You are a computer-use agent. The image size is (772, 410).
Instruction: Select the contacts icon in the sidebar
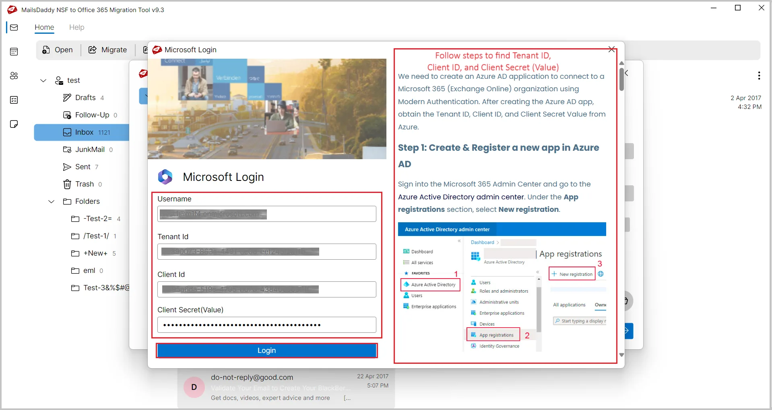(x=14, y=76)
